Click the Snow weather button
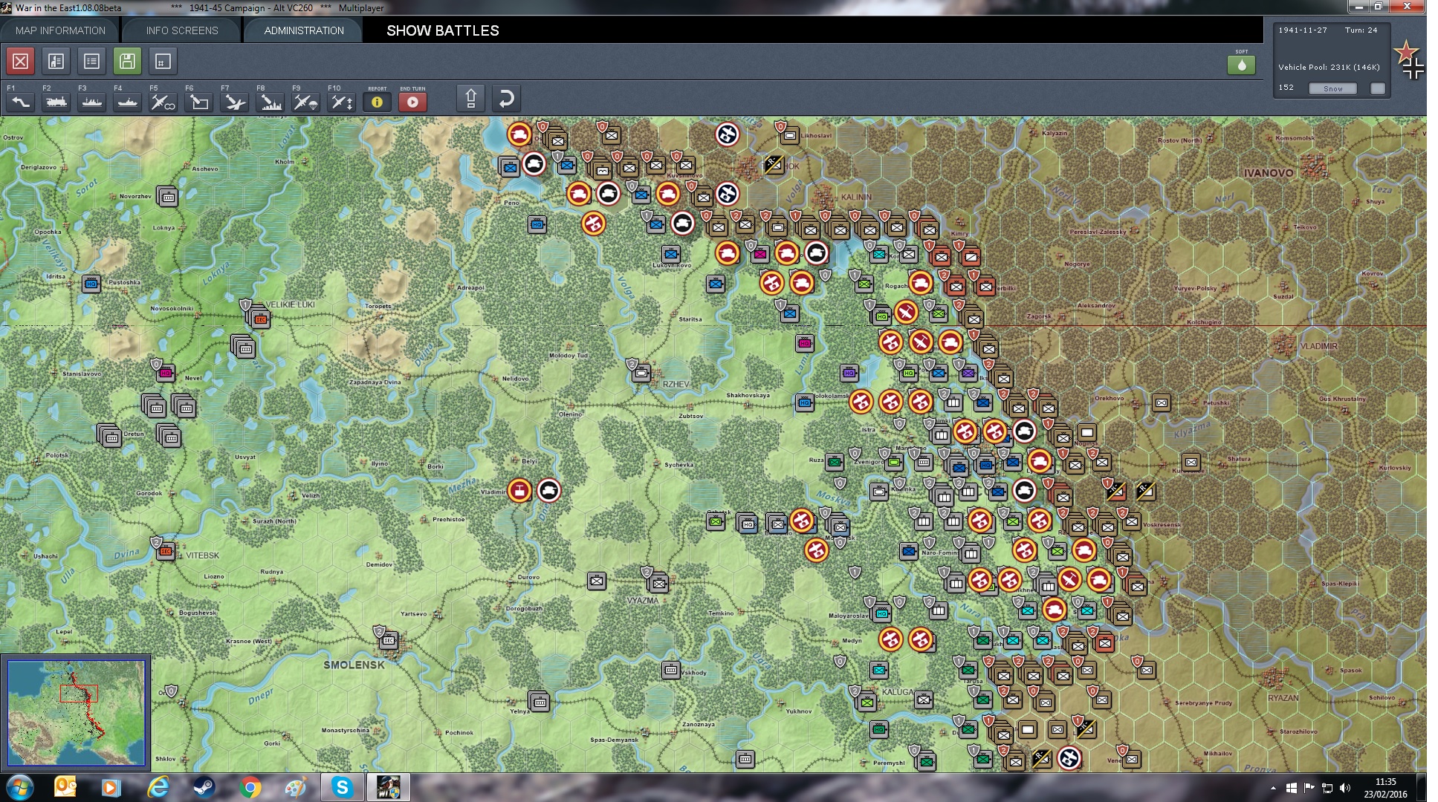Viewport: 1438px width, 802px height. [1332, 88]
